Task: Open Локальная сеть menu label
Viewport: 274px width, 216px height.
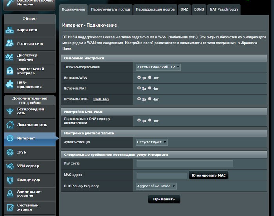Action: (x=32, y=125)
